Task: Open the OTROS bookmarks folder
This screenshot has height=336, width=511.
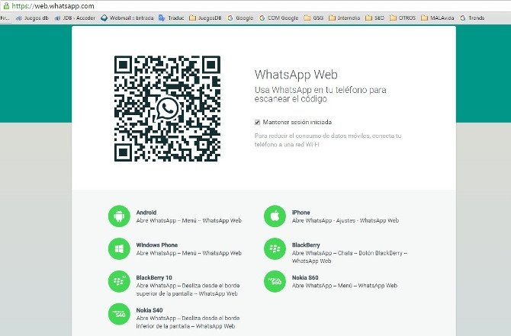Action: click(403, 18)
